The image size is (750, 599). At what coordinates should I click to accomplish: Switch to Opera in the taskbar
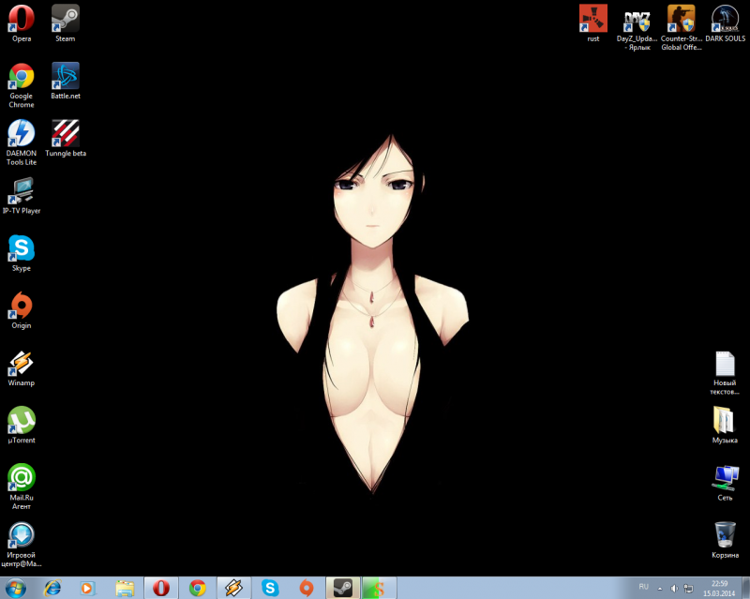[x=161, y=588]
